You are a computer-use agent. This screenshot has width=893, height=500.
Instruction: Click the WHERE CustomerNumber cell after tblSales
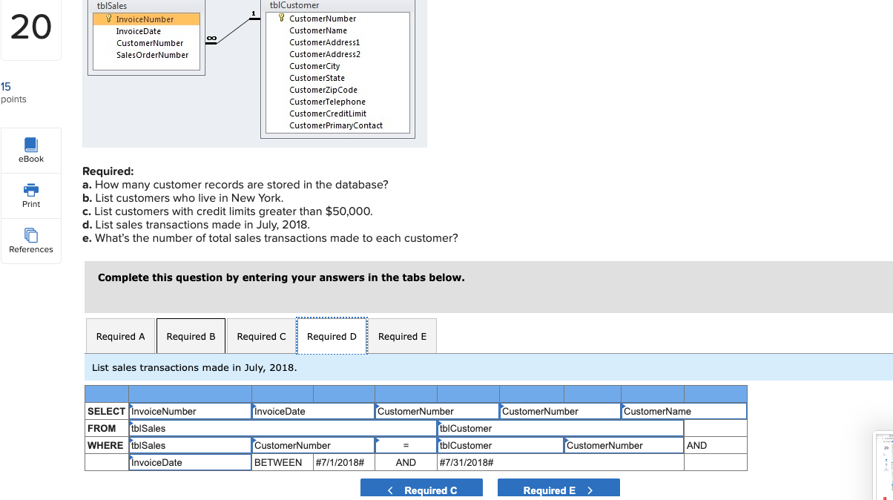313,445
